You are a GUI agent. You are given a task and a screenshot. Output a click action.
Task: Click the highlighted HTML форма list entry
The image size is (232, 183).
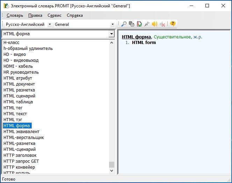click(17, 126)
